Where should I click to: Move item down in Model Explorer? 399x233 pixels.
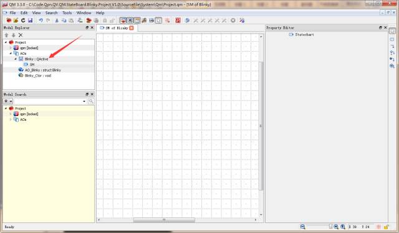(13, 35)
